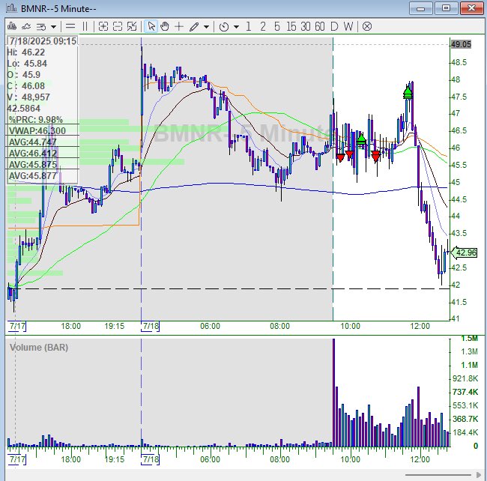The image size is (487, 481).
Task: Switch to Weekly (W) timeframe
Action: (x=348, y=26)
